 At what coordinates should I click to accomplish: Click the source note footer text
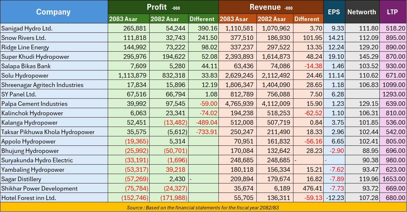203,207
